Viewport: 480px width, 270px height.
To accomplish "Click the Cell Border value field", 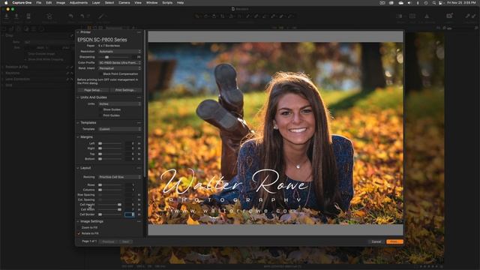I will pyautogui.click(x=130, y=214).
